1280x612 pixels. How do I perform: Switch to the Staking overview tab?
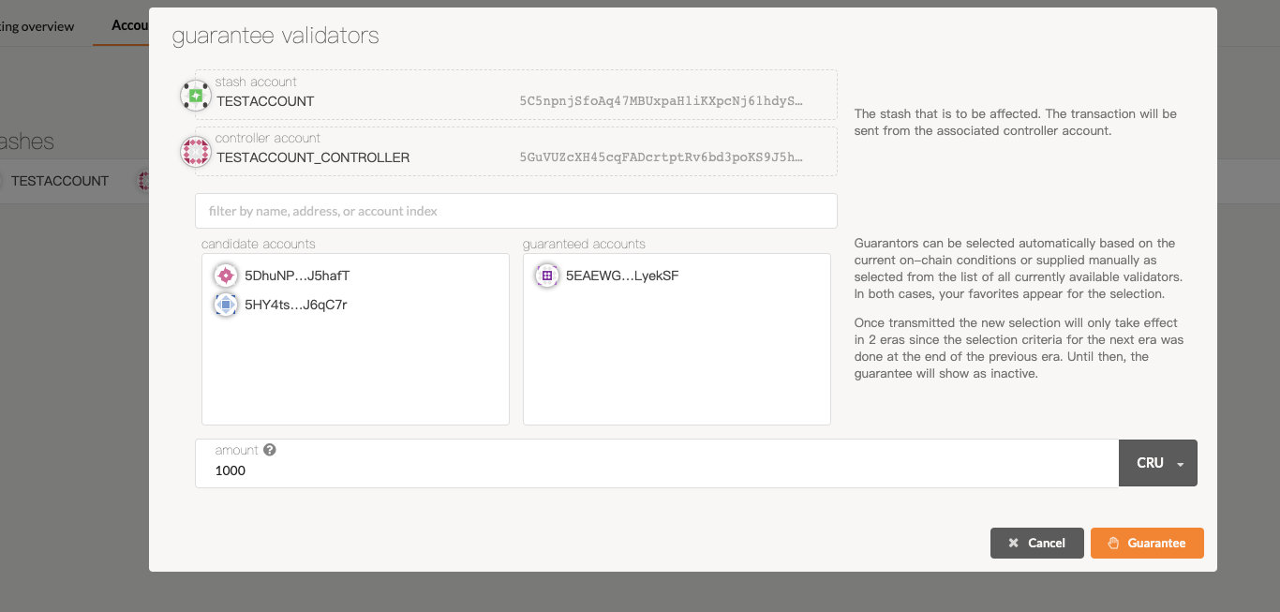37,26
